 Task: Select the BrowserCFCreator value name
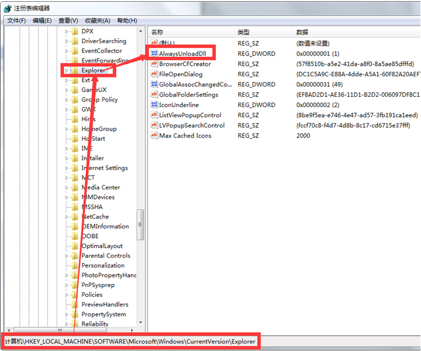pos(185,64)
